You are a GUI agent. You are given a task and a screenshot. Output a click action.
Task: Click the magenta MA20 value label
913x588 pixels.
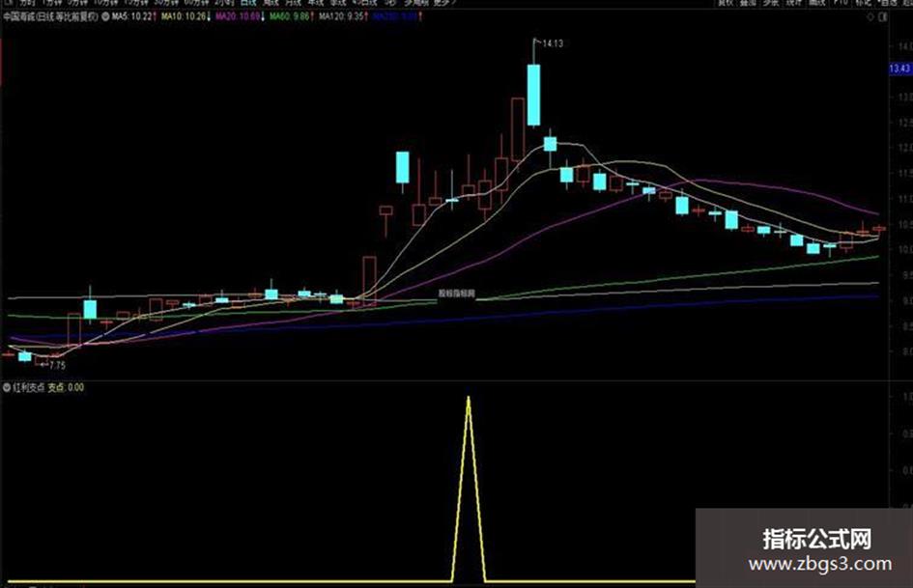(240, 16)
